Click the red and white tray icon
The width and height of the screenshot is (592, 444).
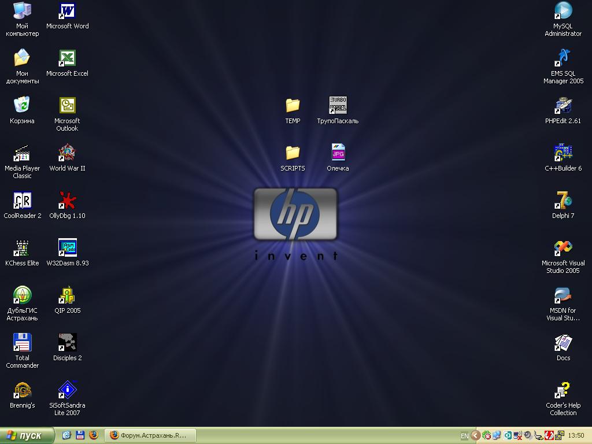tap(549, 436)
